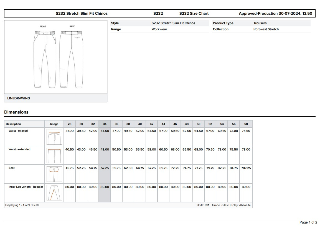Click the Dimensions section heading
Viewport: 320px width, 226px height.
(x=16, y=112)
